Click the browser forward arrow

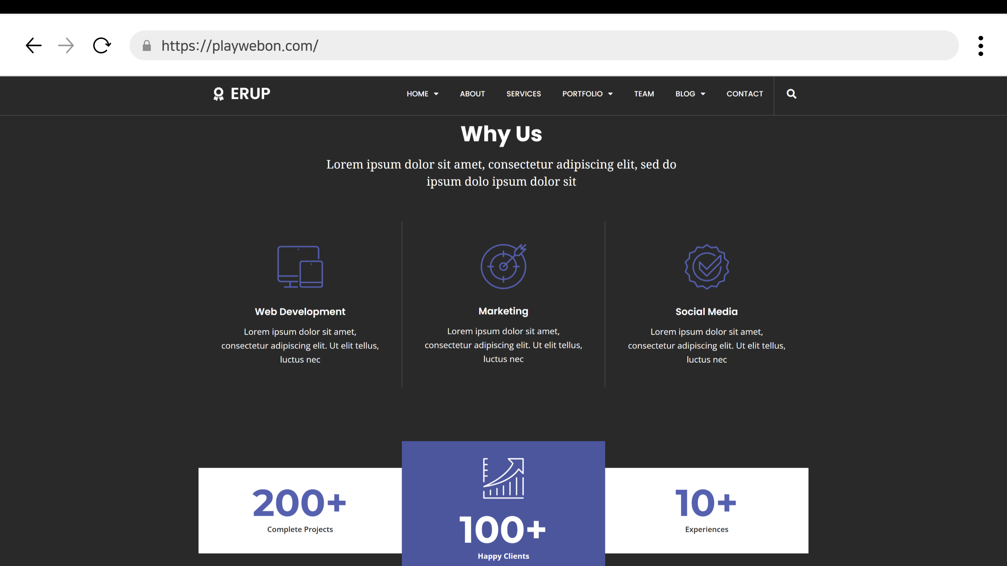click(x=66, y=46)
